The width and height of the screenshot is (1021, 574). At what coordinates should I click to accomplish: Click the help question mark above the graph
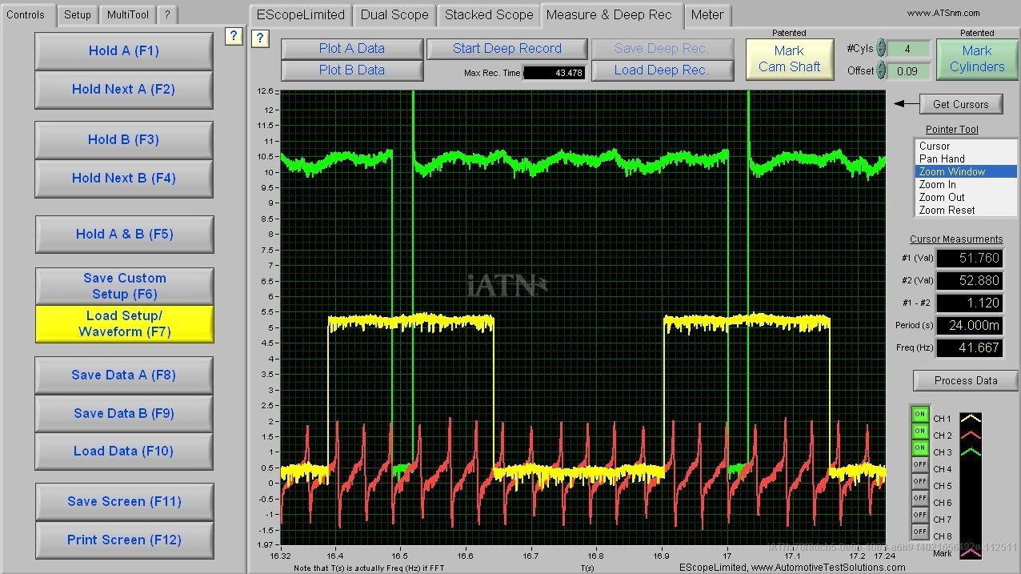click(x=259, y=38)
